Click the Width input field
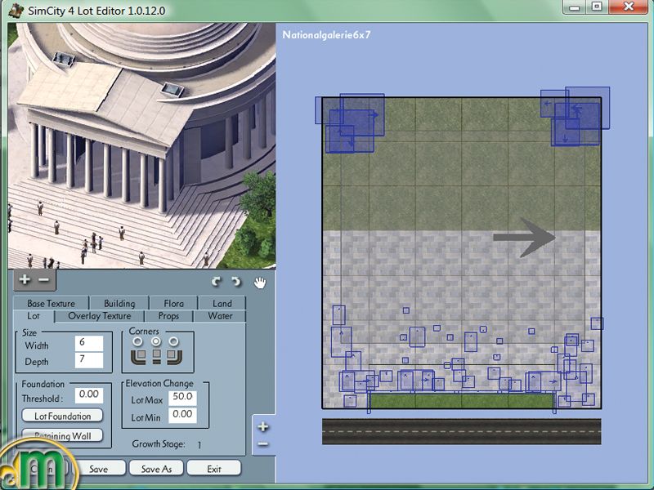Viewport: 654px width, 490px height. click(89, 343)
